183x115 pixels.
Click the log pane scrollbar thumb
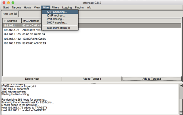pyautogui.click(x=181, y=105)
